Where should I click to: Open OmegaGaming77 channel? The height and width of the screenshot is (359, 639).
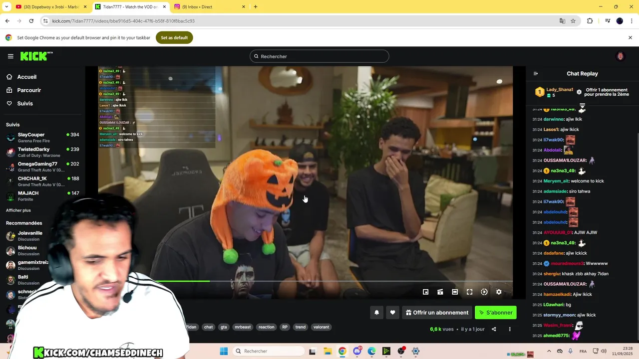pos(42,167)
